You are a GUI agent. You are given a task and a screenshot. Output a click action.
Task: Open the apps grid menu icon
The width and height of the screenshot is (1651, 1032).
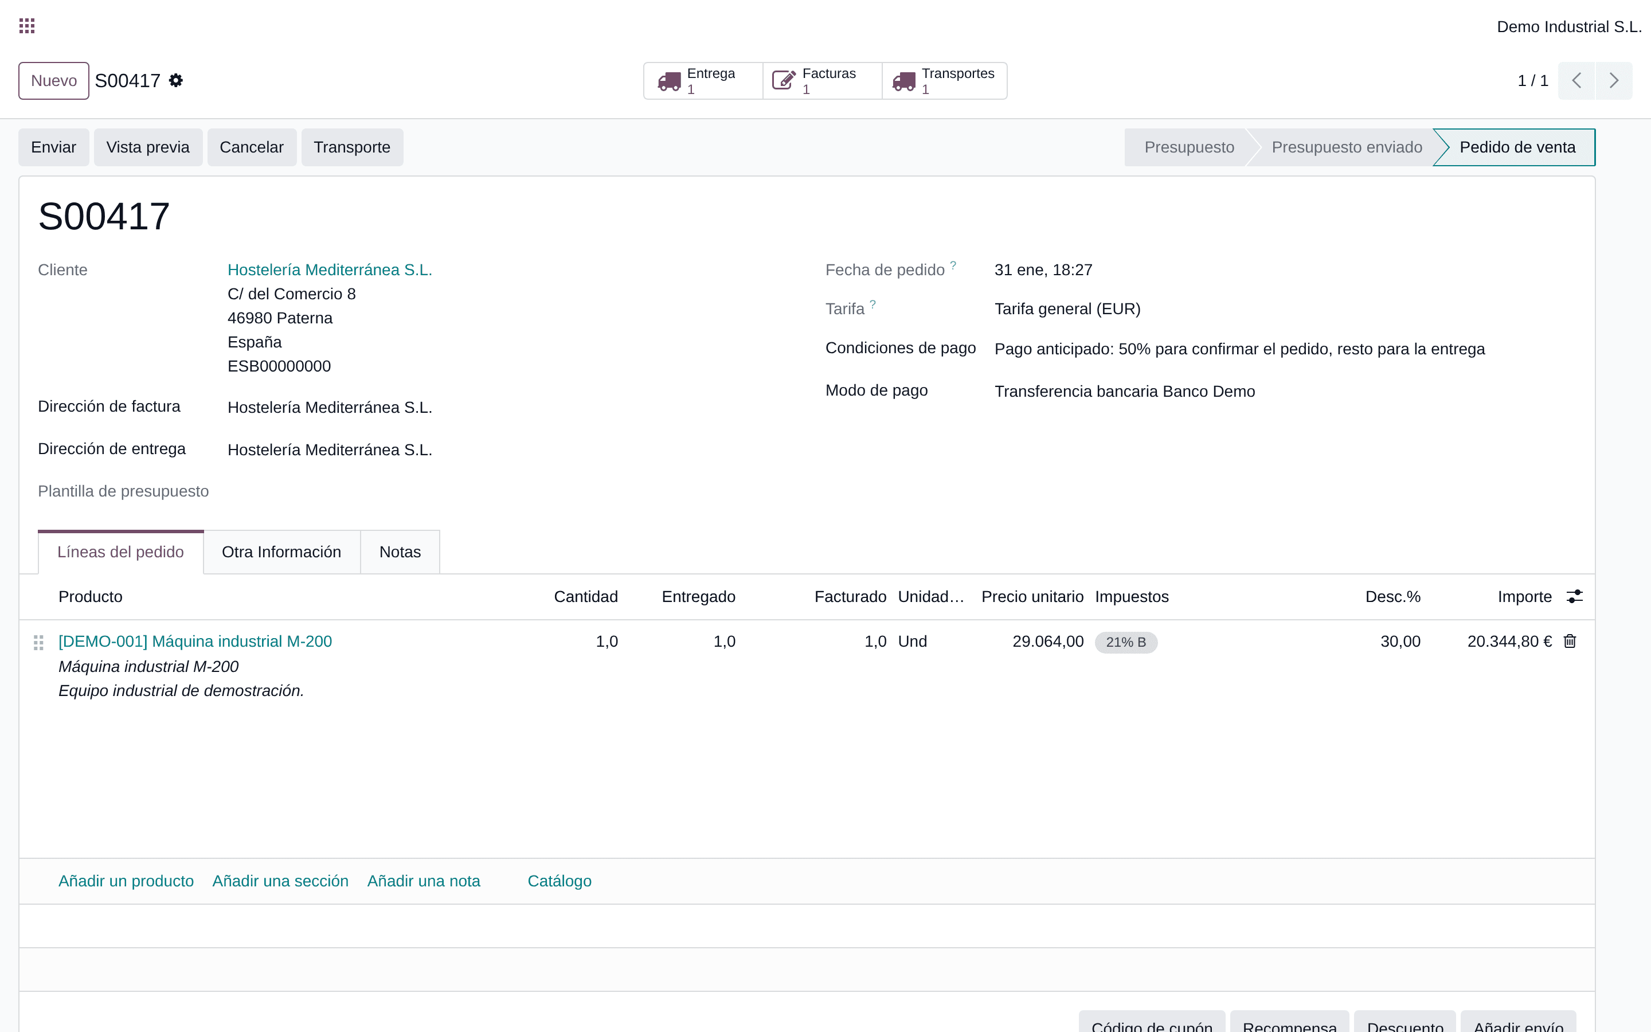pyautogui.click(x=26, y=26)
